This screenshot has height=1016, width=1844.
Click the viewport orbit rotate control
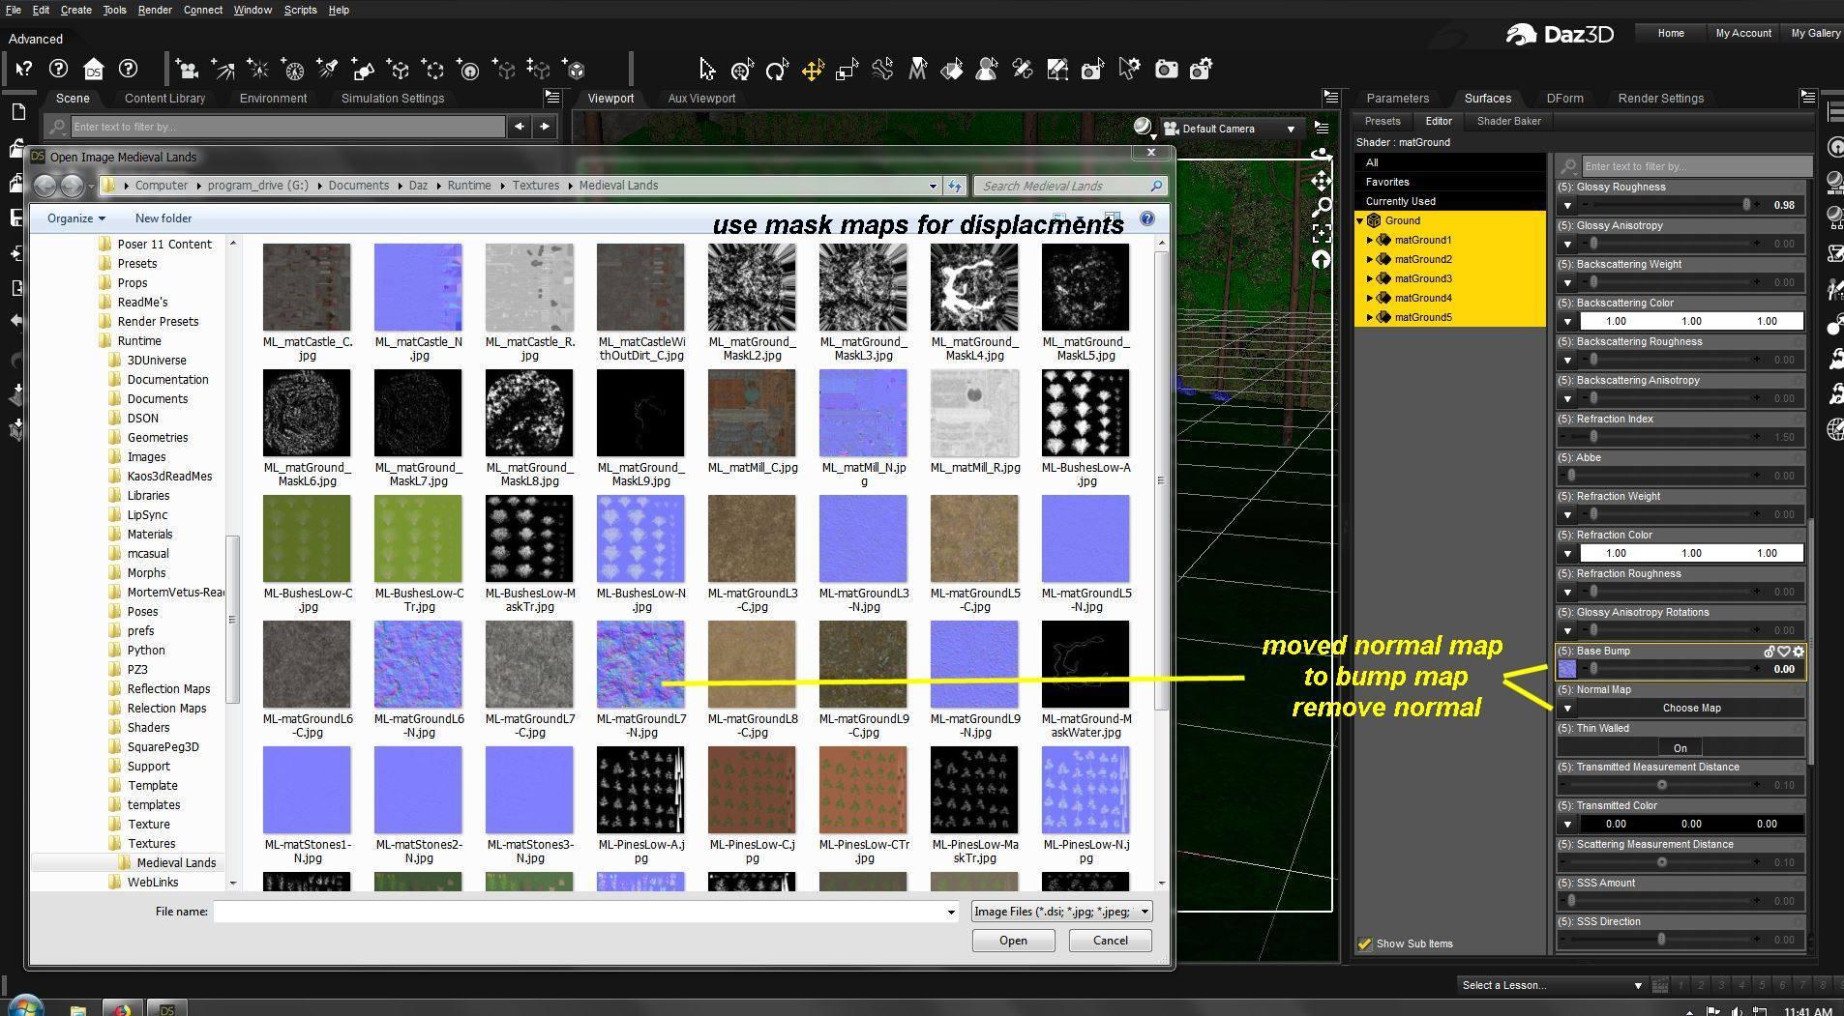(x=1321, y=155)
